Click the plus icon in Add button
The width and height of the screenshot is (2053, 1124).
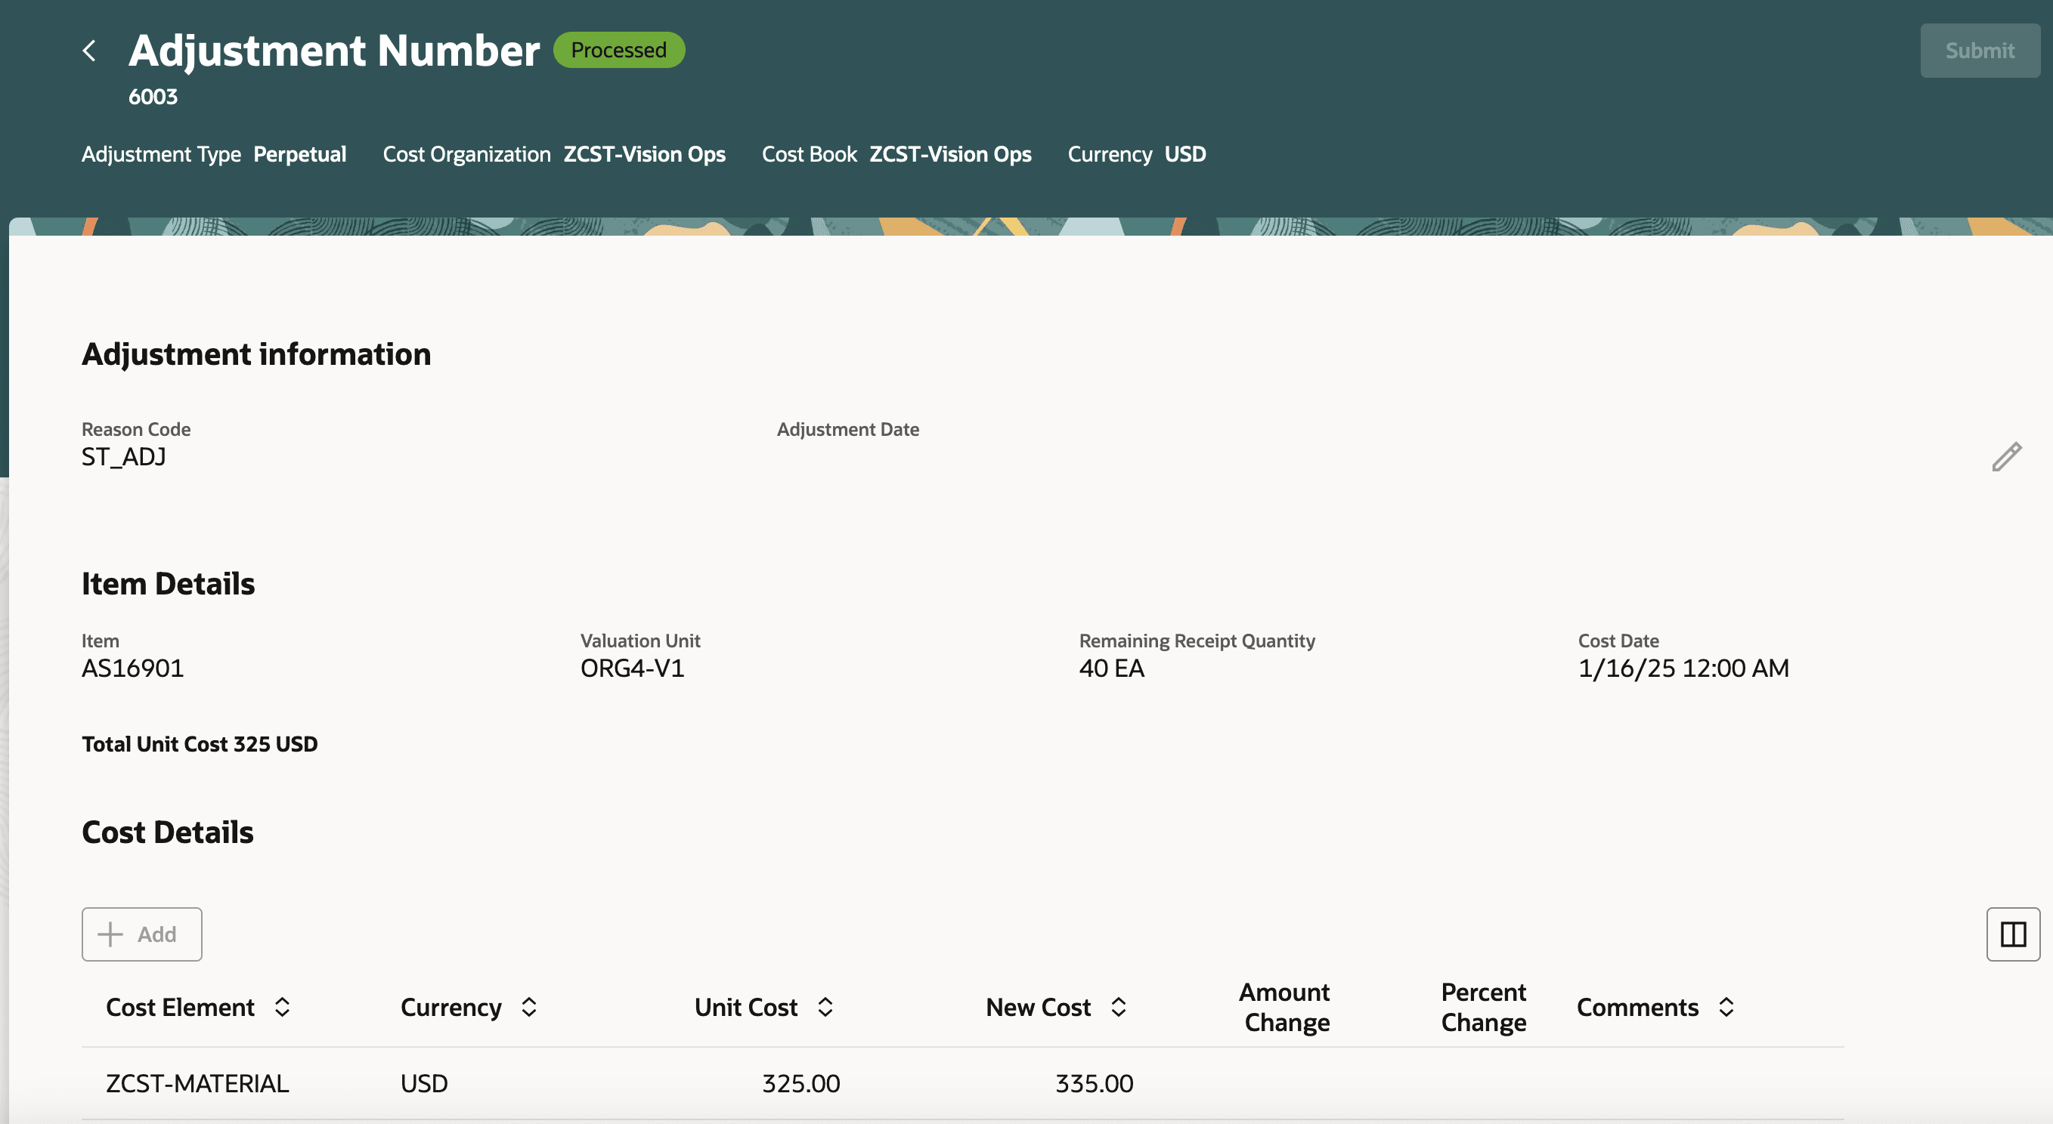(110, 934)
